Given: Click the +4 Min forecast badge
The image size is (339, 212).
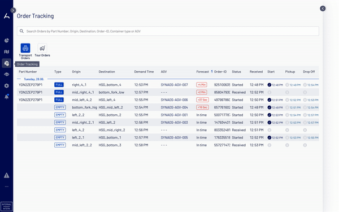Looking at the screenshot, I should tap(202, 85).
